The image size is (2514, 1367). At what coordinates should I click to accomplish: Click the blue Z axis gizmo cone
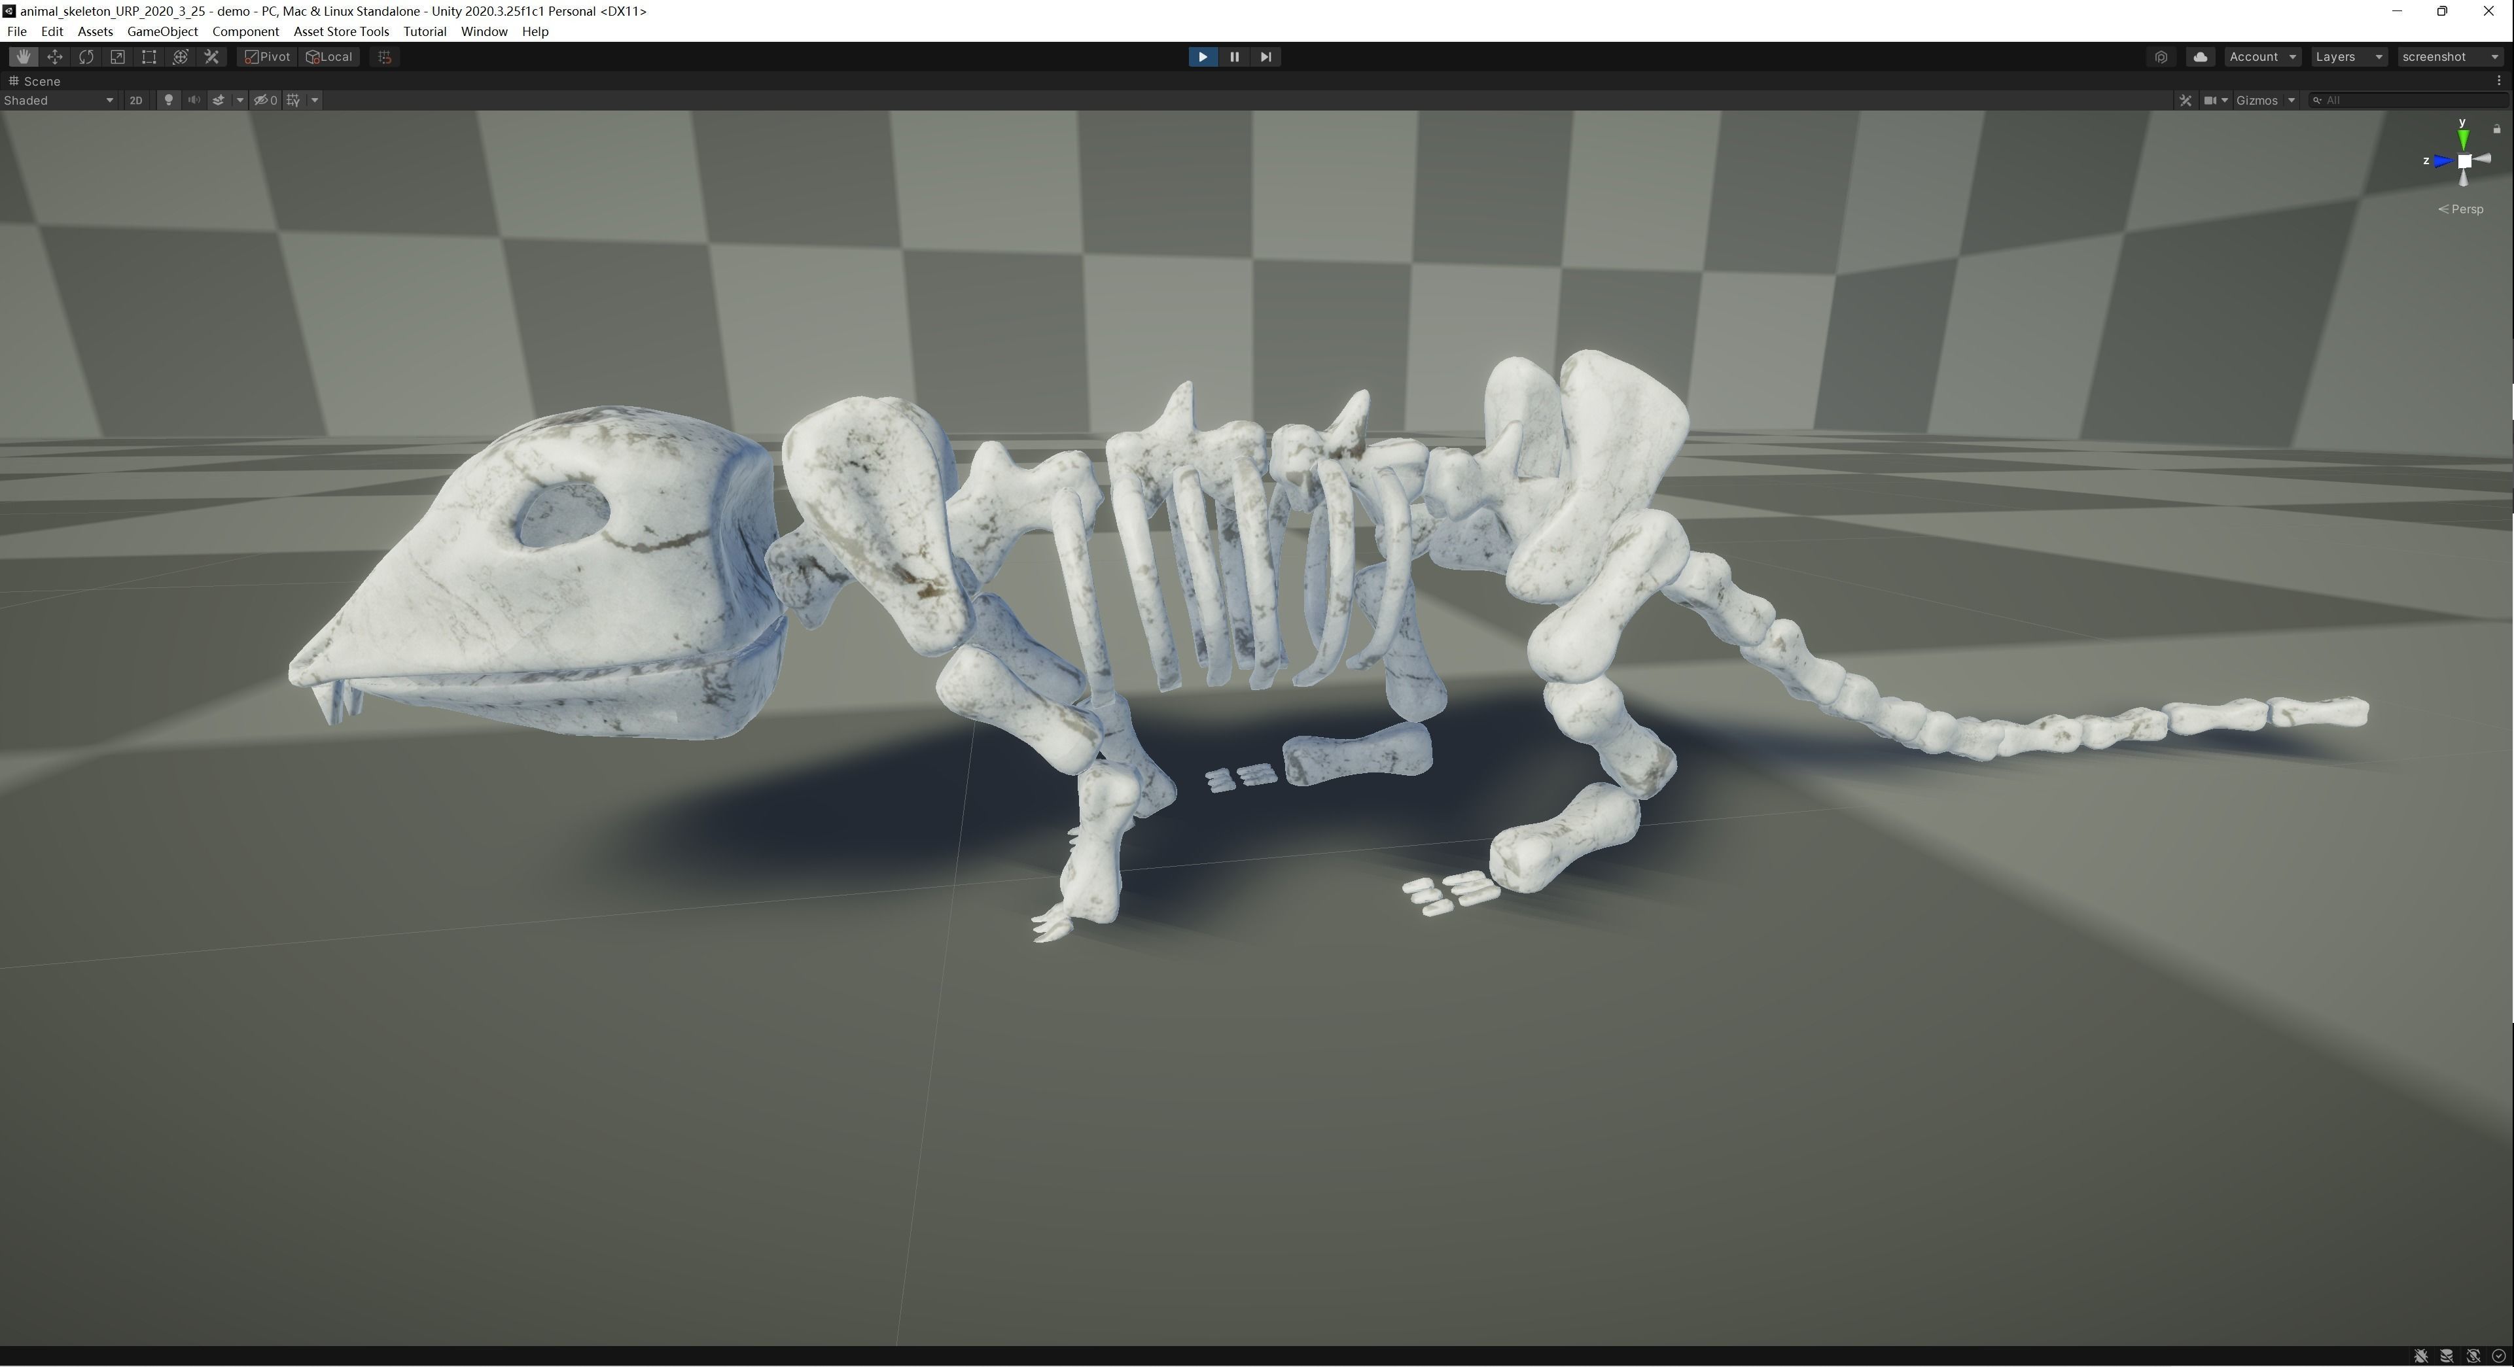click(x=2442, y=161)
